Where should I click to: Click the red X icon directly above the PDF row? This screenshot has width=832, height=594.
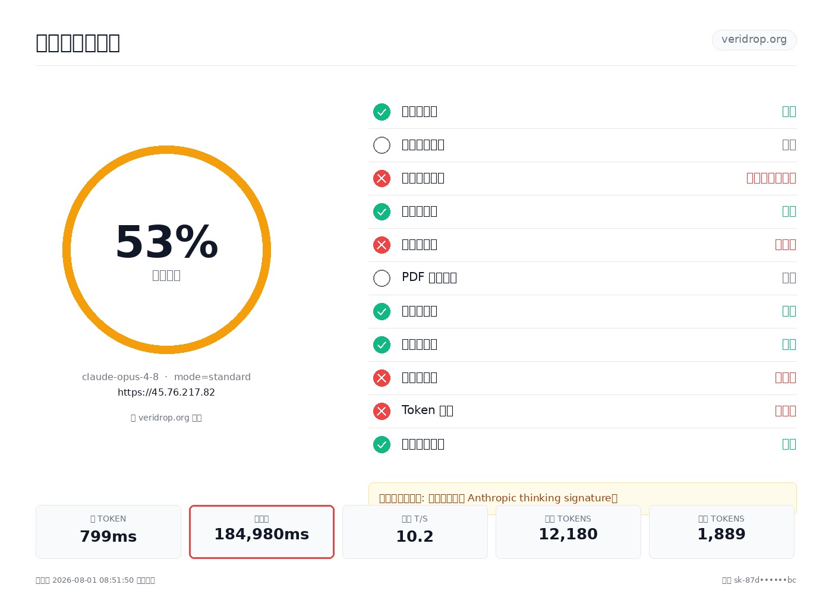(x=382, y=245)
